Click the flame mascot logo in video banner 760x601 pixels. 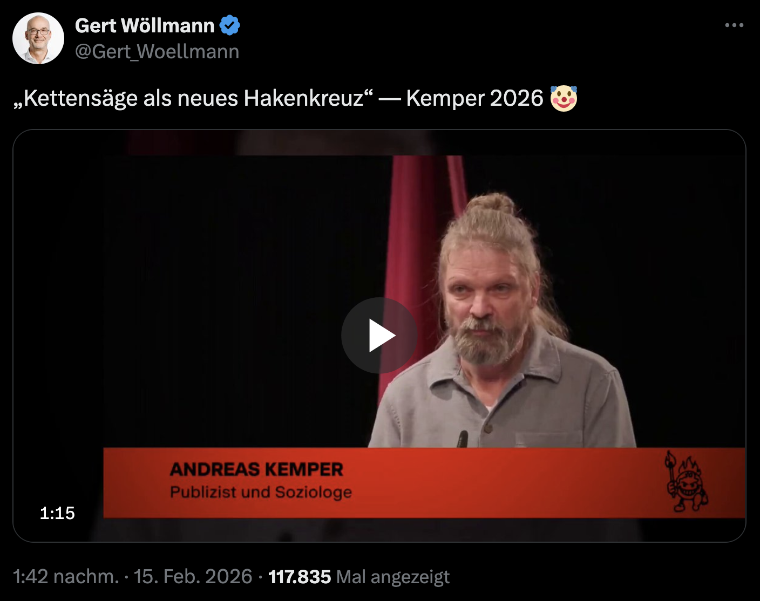tap(686, 481)
